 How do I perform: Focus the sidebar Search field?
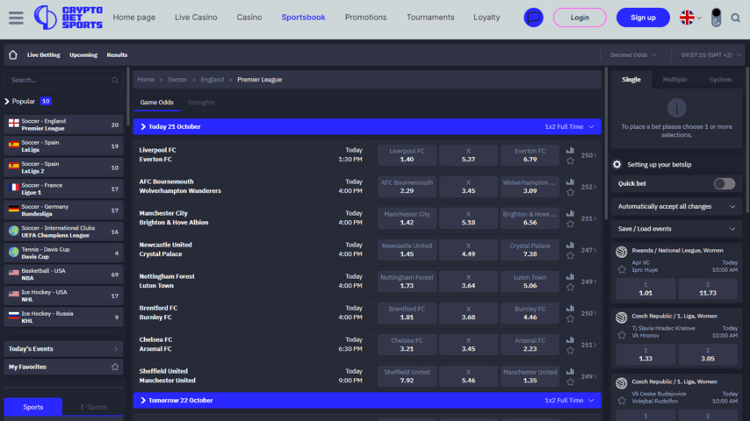pos(63,80)
